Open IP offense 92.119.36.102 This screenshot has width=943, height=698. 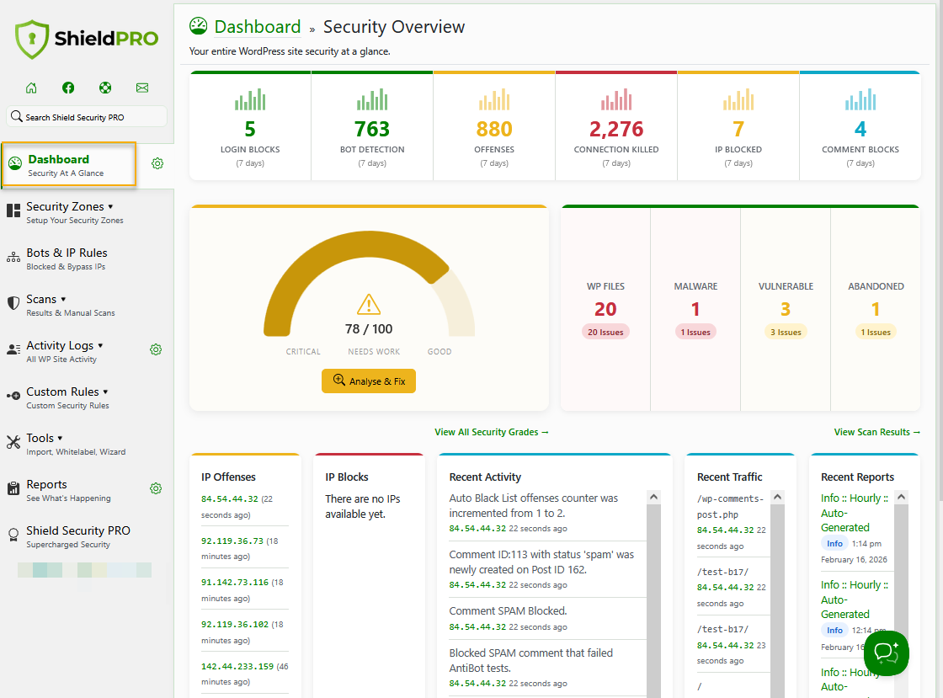point(235,625)
